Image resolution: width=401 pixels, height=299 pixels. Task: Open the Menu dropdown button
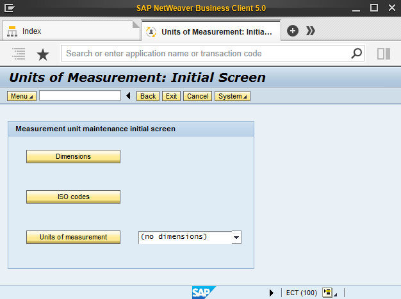coord(22,96)
